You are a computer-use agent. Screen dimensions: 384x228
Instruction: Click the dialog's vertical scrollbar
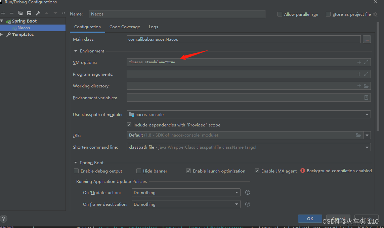click(378, 76)
